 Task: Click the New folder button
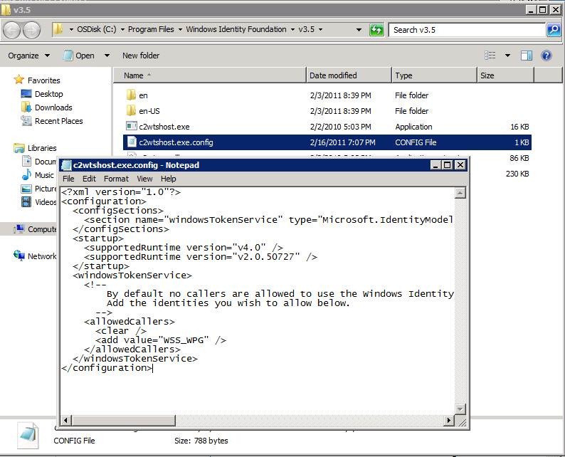141,56
